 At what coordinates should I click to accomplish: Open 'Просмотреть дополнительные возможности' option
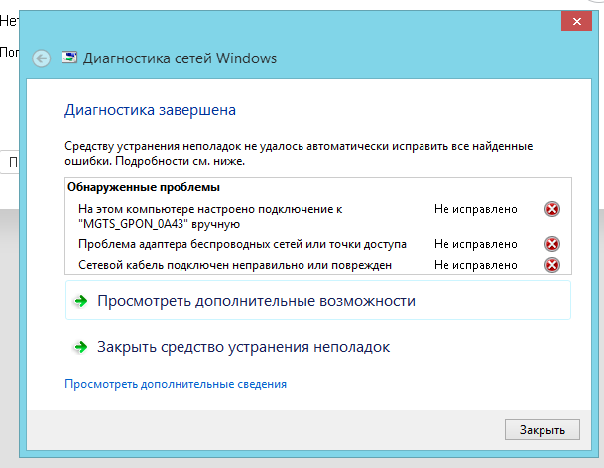[318, 300]
